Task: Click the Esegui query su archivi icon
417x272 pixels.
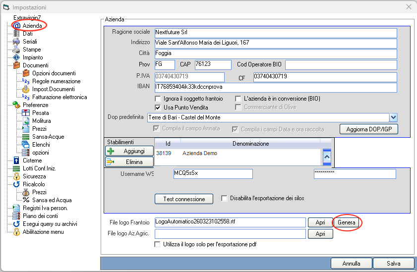Action: [16, 224]
